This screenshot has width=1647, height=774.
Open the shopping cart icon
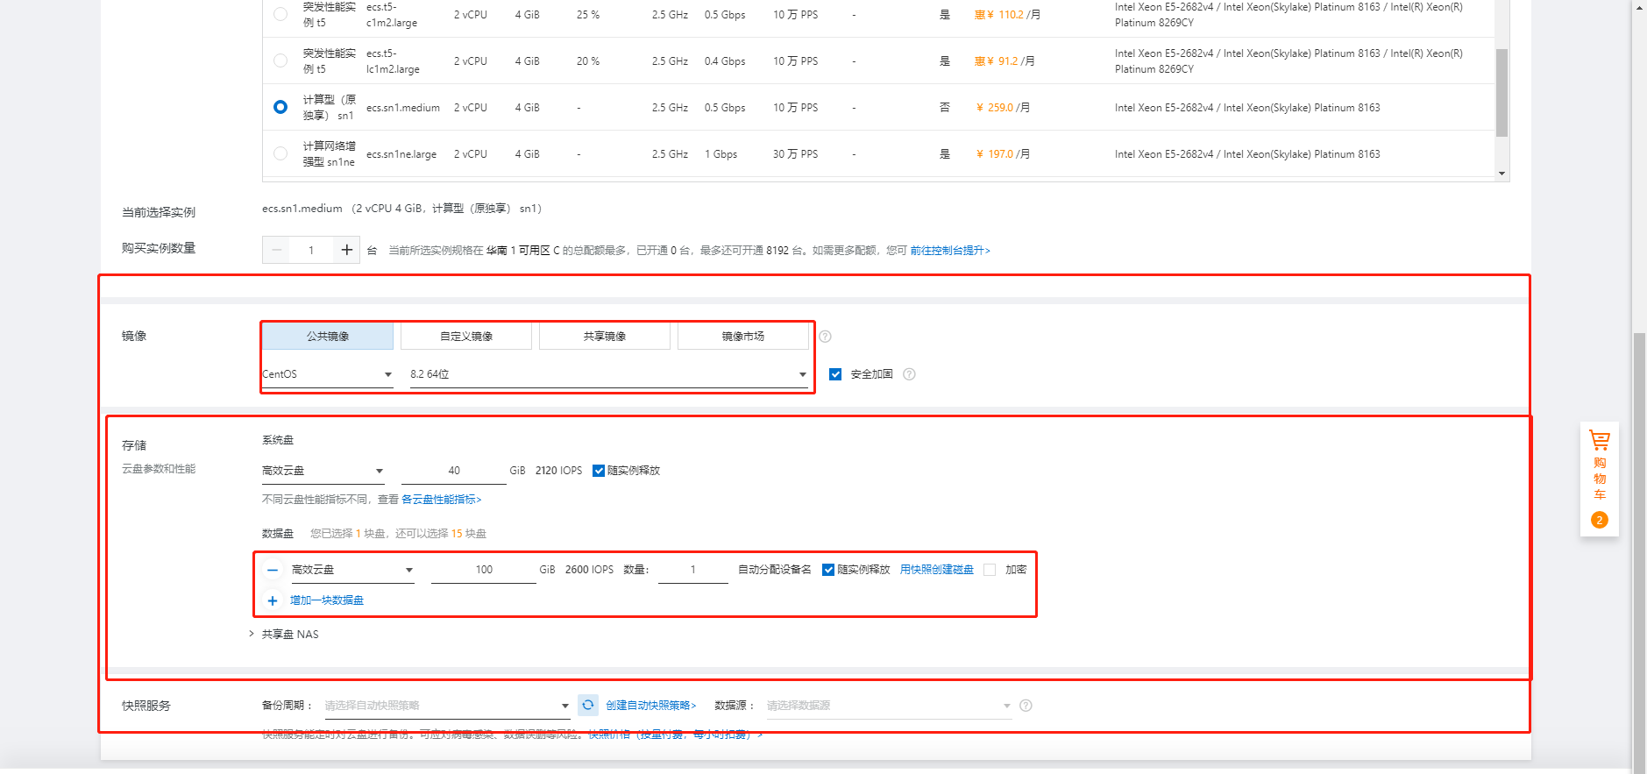(1599, 440)
